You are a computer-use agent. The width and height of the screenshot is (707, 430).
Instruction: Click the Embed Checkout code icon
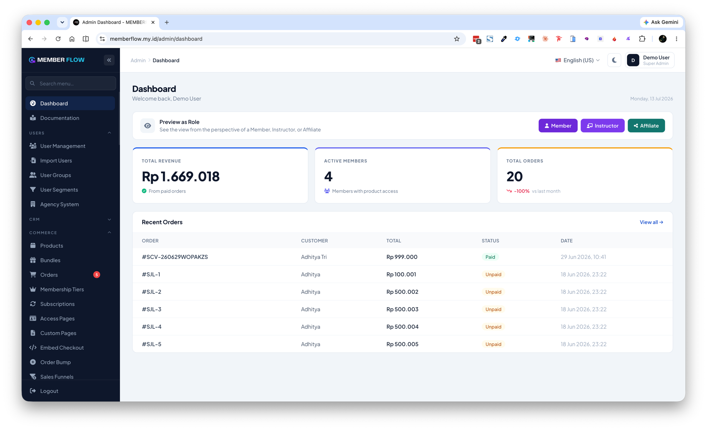[33, 348]
